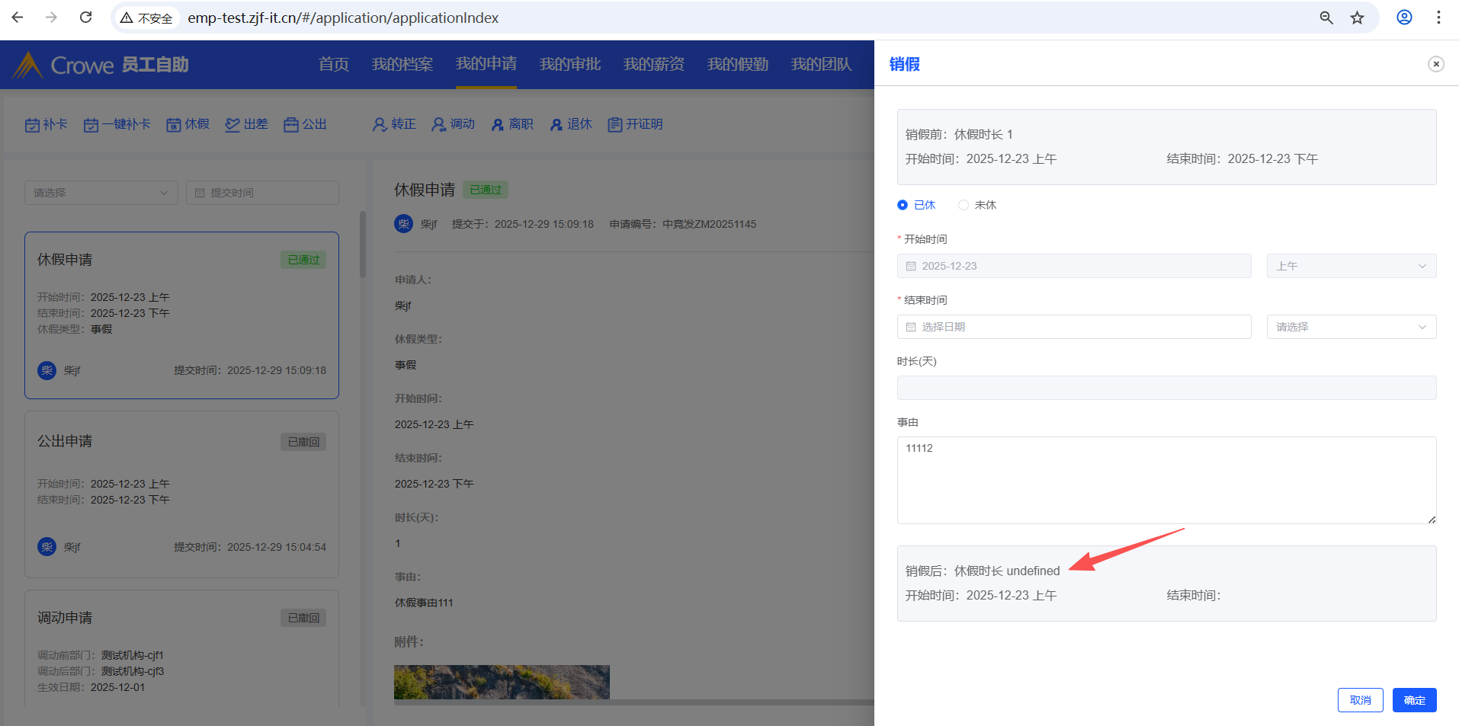1459x726 pixels.
Task: Go to the 我的申请 tab
Action: click(486, 64)
